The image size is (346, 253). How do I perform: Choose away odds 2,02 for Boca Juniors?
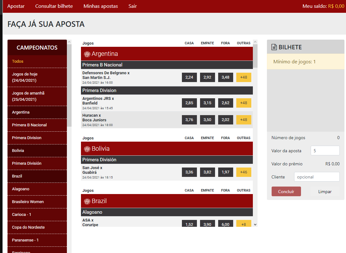(226, 120)
